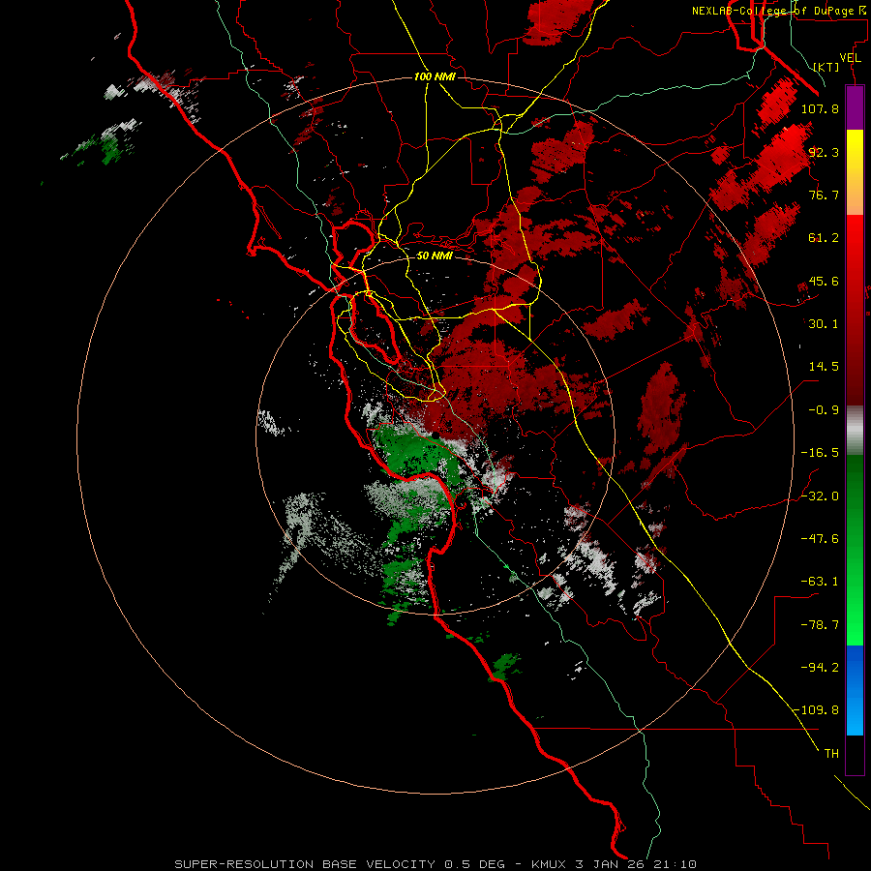Pick the bright red segment near 61.2

tap(855, 239)
